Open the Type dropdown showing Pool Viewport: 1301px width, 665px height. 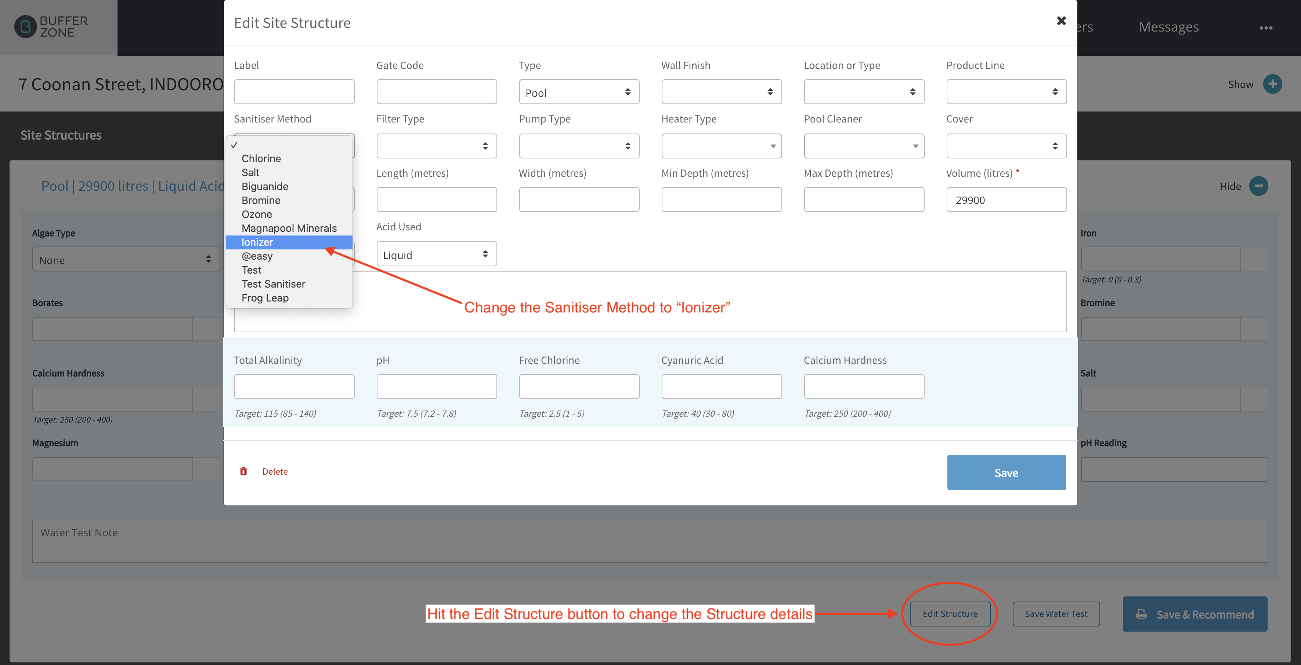(x=579, y=92)
